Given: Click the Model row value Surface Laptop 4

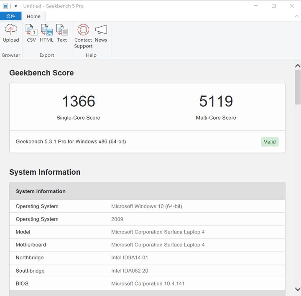Looking at the screenshot, I should click(158, 232).
